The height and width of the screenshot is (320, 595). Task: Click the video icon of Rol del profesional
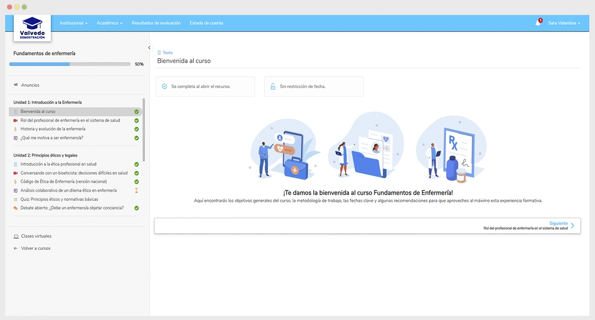click(x=15, y=120)
